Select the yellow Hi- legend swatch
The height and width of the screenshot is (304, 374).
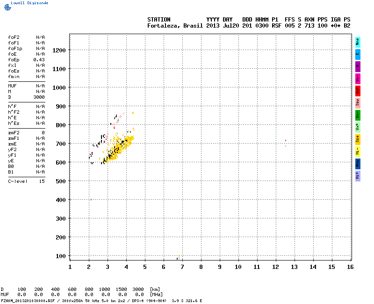coord(358,152)
